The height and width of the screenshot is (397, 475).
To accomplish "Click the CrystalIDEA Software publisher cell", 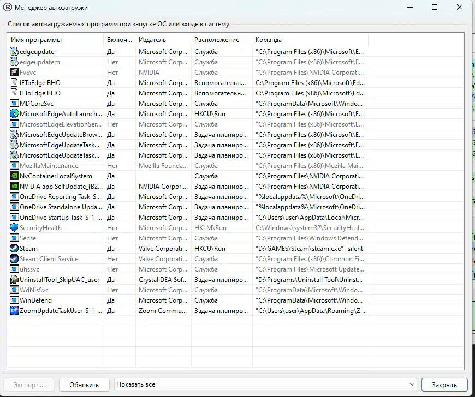I will 163,280.
